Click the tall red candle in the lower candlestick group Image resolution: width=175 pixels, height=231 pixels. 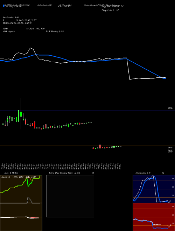(100, 146)
